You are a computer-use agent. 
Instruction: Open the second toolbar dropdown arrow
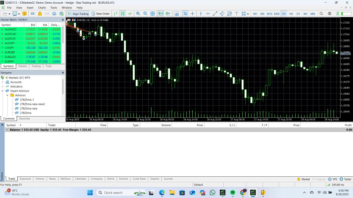[x=19, y=14]
